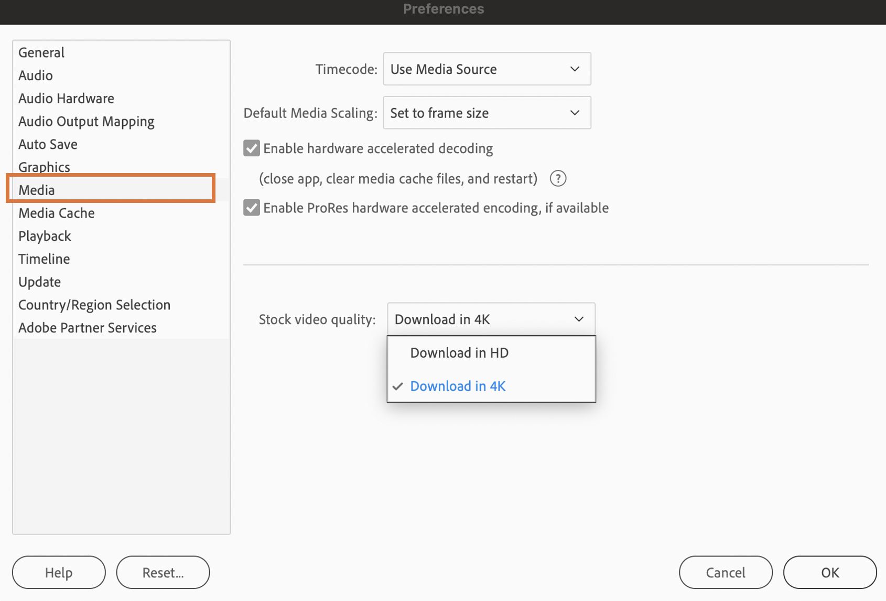Viewport: 886px width, 601px height.
Task: Open the Timecode dropdown
Action: tap(487, 69)
